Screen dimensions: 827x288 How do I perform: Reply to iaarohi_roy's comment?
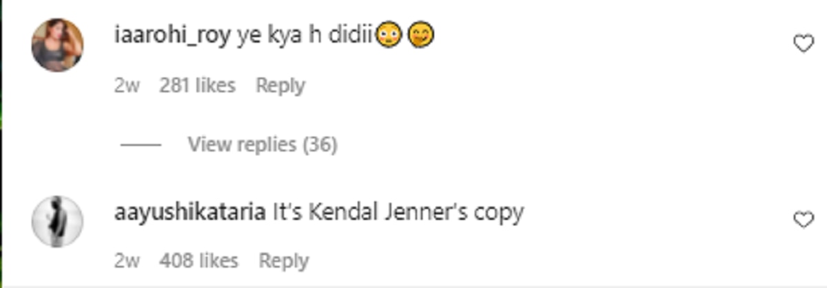280,86
